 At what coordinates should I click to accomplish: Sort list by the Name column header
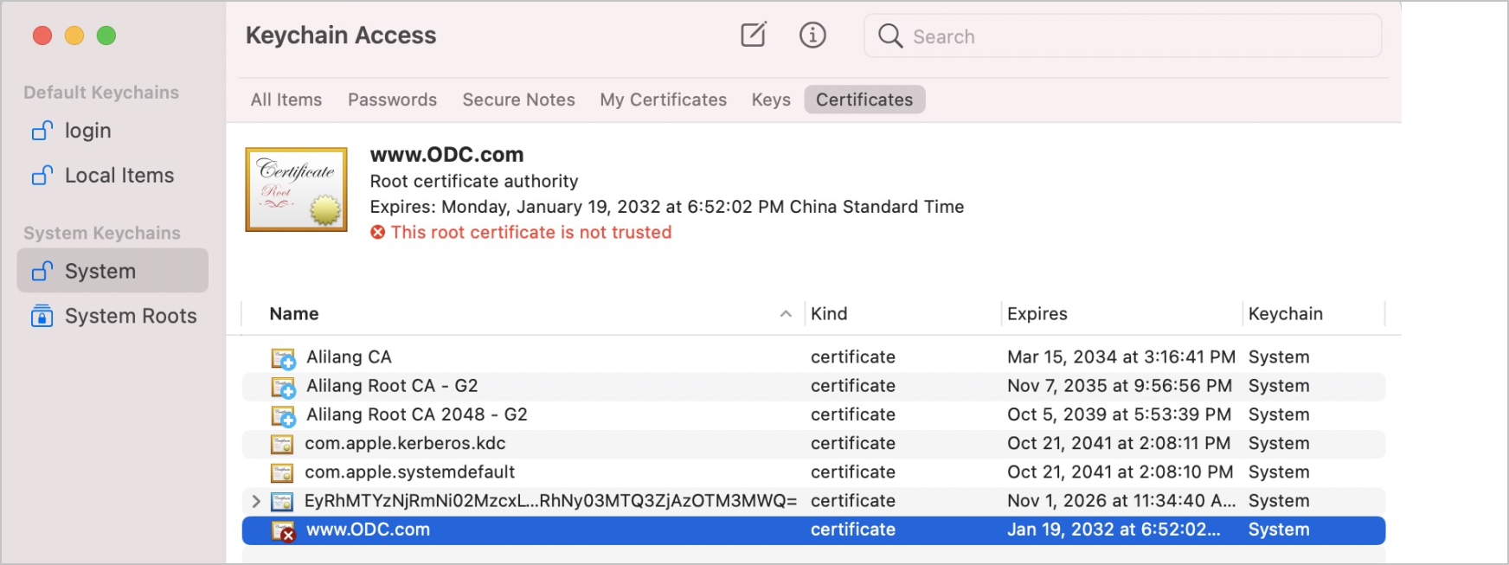click(294, 314)
